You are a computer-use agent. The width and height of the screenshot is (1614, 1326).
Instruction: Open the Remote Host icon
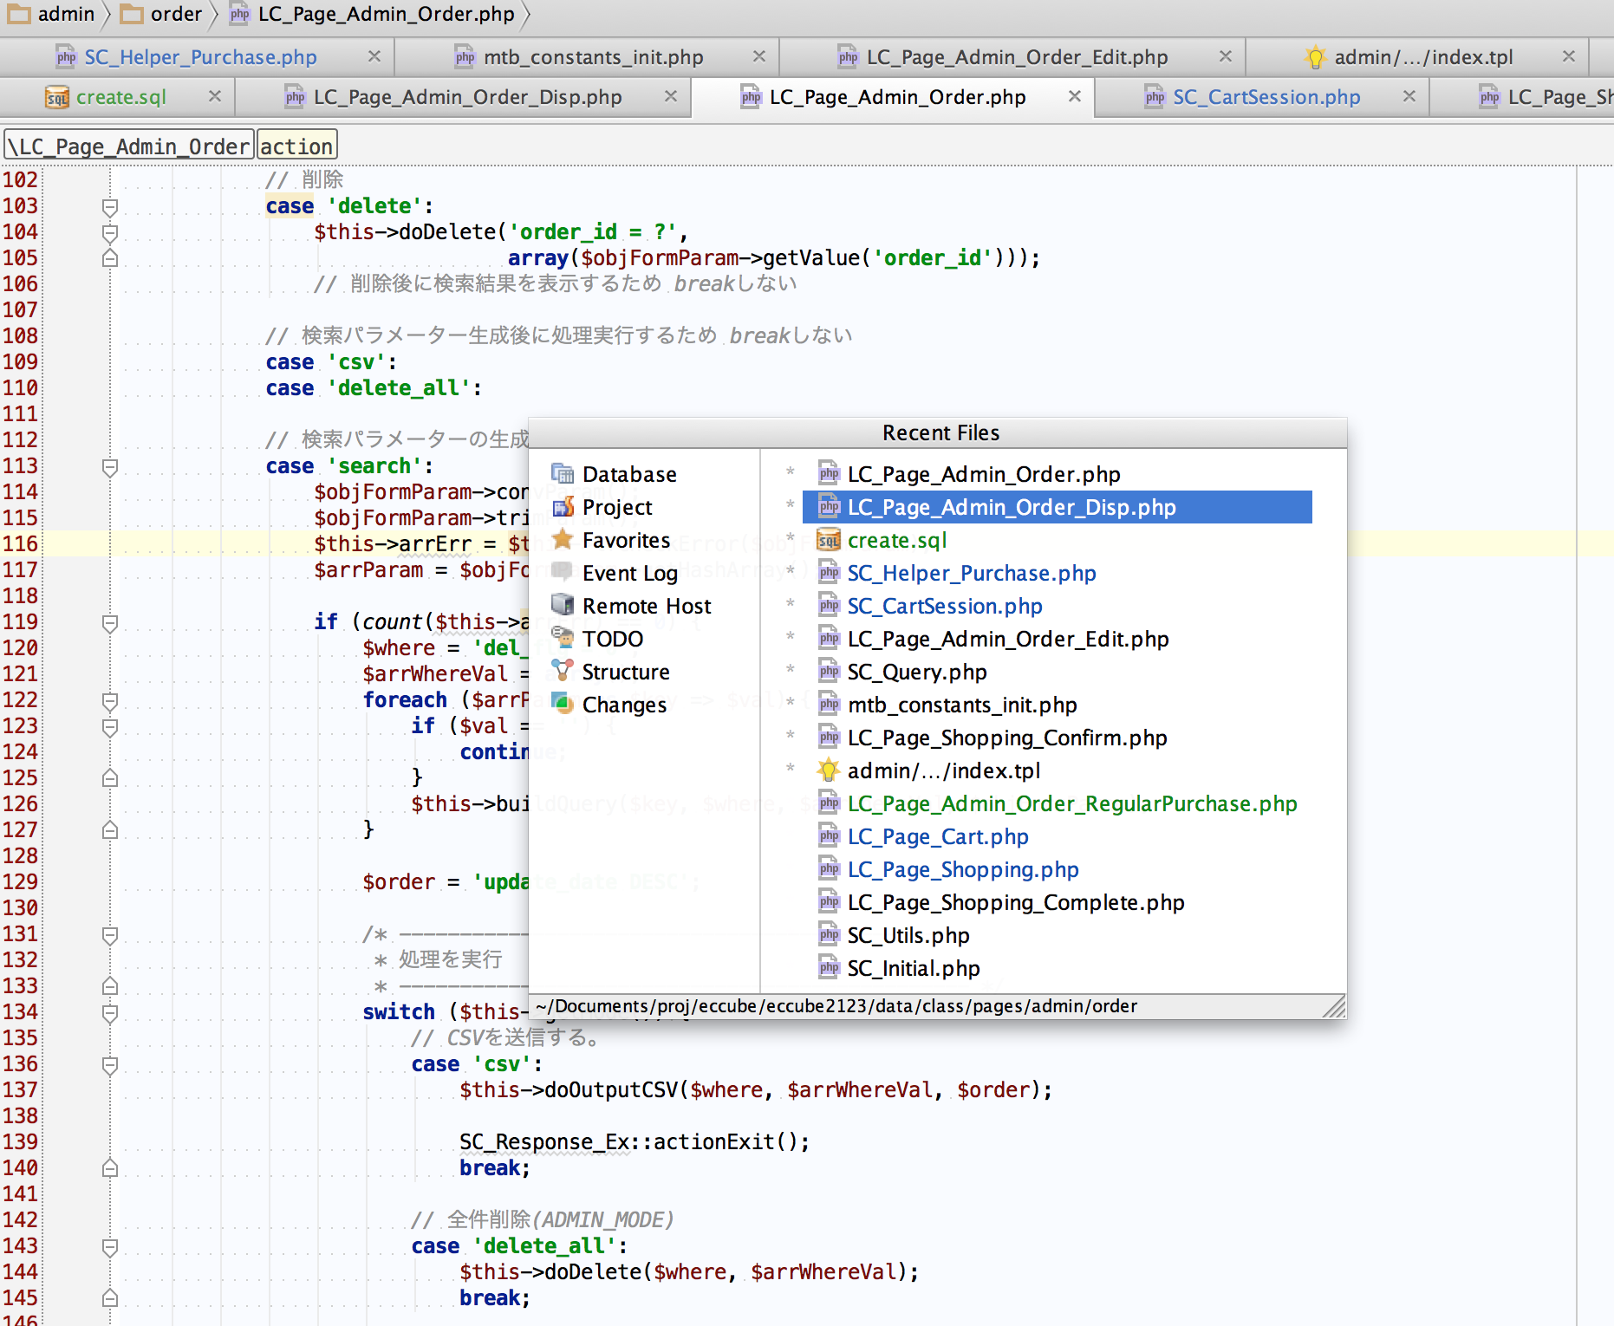tap(563, 605)
